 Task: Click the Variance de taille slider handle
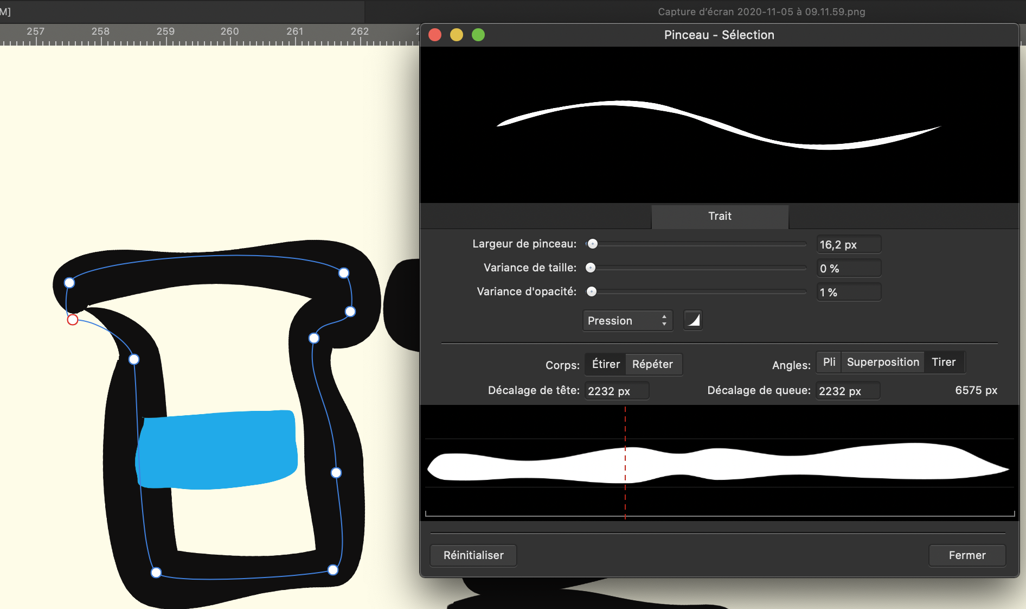pos(591,268)
